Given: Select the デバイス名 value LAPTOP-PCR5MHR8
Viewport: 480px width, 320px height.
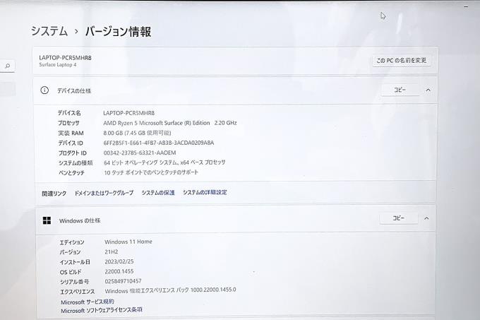Looking at the screenshot, I should coord(129,113).
